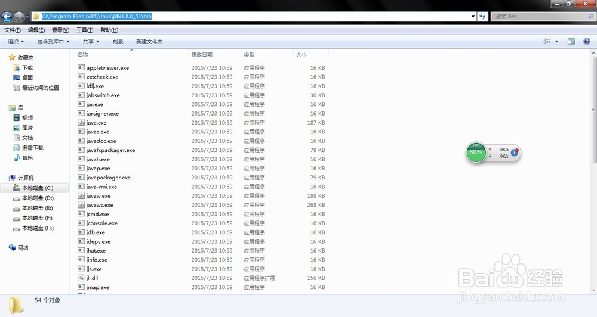Click the vertical scrollbar thumb
Viewport: 597px width, 317px height.
pyautogui.click(x=593, y=110)
